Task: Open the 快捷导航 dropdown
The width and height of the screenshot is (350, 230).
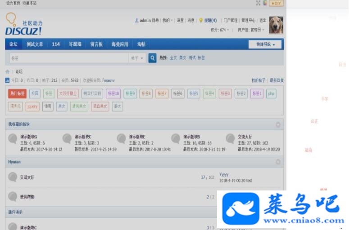Action: point(265,44)
